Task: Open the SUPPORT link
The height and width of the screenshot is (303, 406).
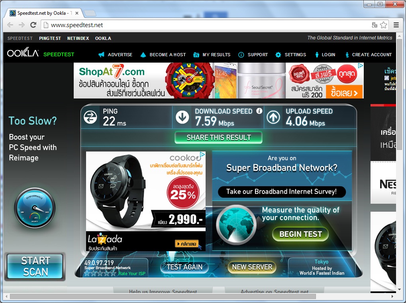Action: pos(258,55)
